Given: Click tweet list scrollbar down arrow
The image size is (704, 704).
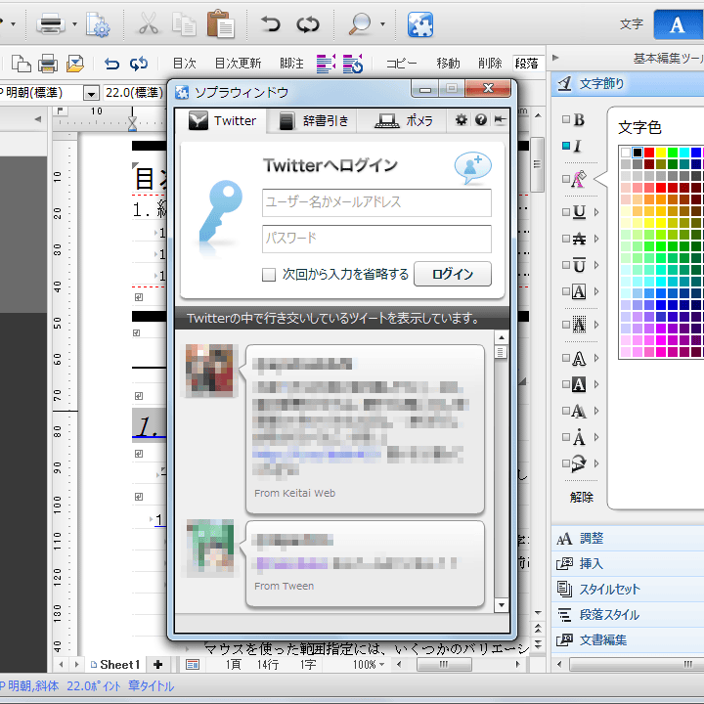Looking at the screenshot, I should click(x=502, y=605).
